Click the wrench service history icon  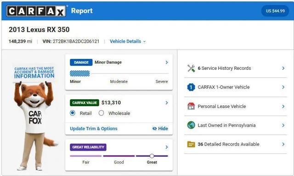[191, 68]
